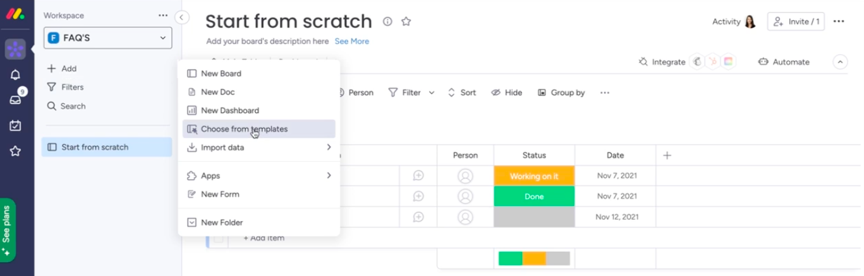Choose New Board from menu
864x276 pixels.
point(259,73)
